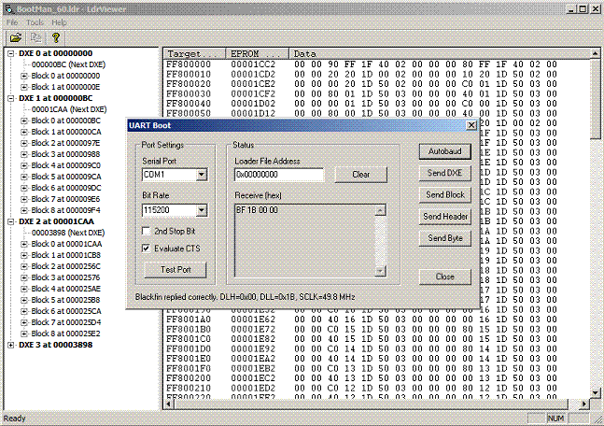This screenshot has height=426, width=604.
Task: Click data list horizontal scroll right arrow
Action: pos(584,404)
